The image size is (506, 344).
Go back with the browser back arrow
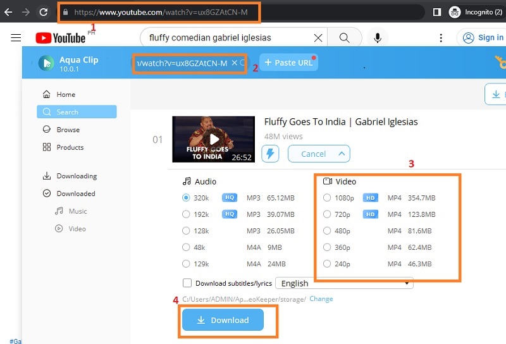pos(8,12)
